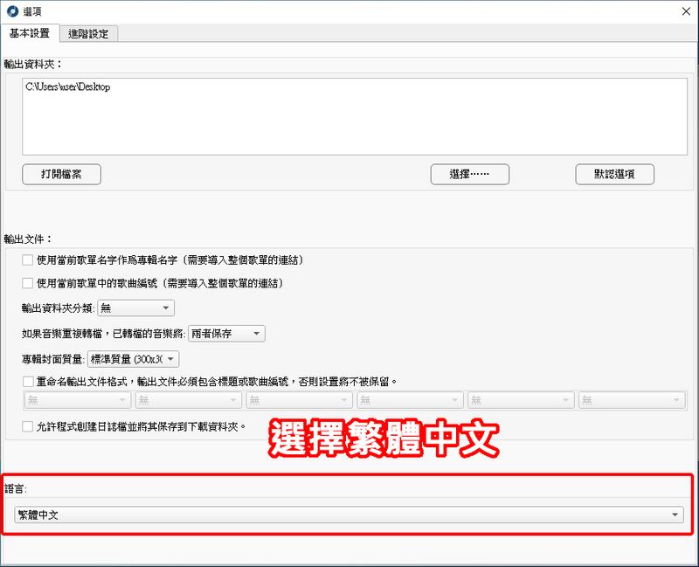
Task: Open the 輸出資料夾分類 dropdown
Action: 135,308
